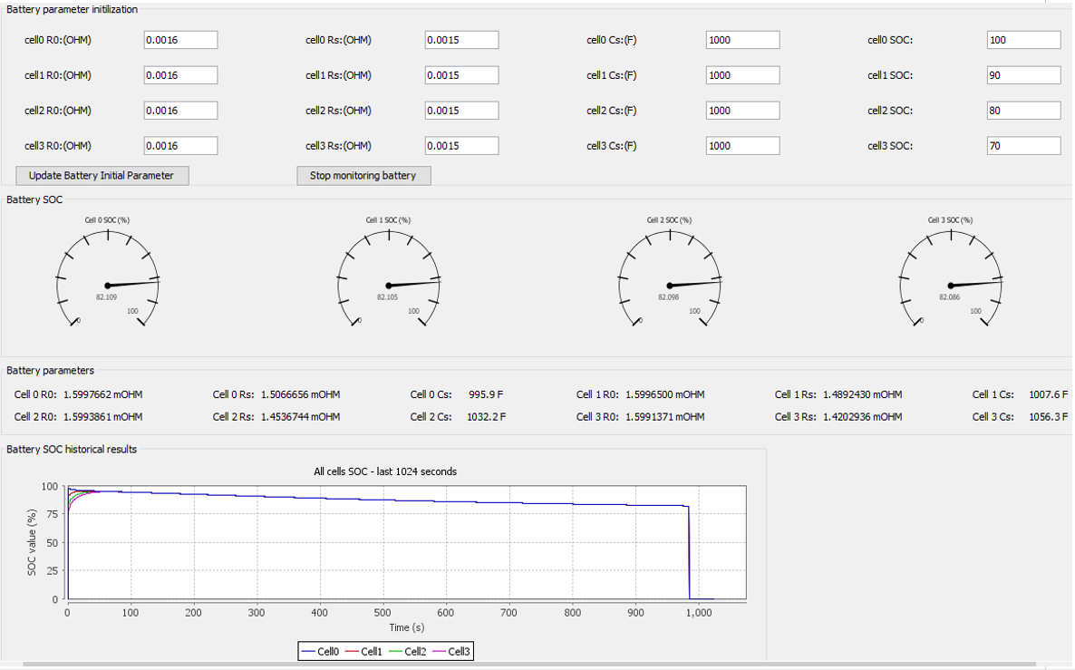Click the Cell0 blue legend entry
Image resolution: width=1075 pixels, height=670 pixels.
click(x=319, y=651)
